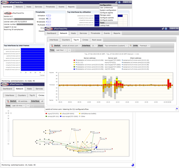Remove the Edinburgh node with its red X
This screenshot has height=168, width=179.
point(80,130)
